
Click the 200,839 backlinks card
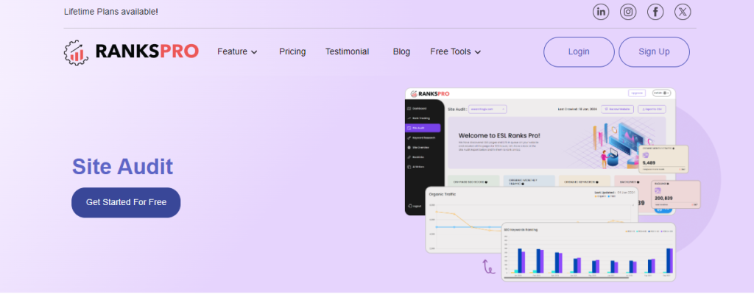(x=676, y=195)
